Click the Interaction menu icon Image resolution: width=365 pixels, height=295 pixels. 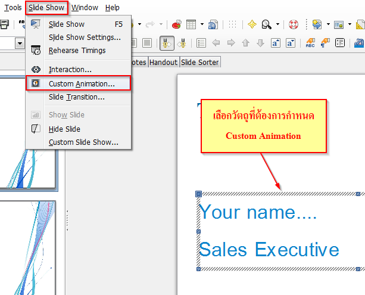[36, 70]
